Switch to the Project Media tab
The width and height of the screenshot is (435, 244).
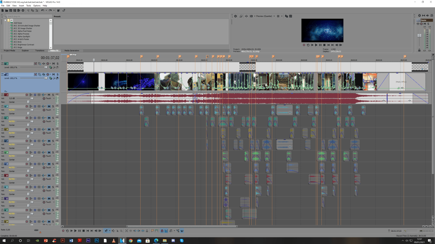click(9, 51)
